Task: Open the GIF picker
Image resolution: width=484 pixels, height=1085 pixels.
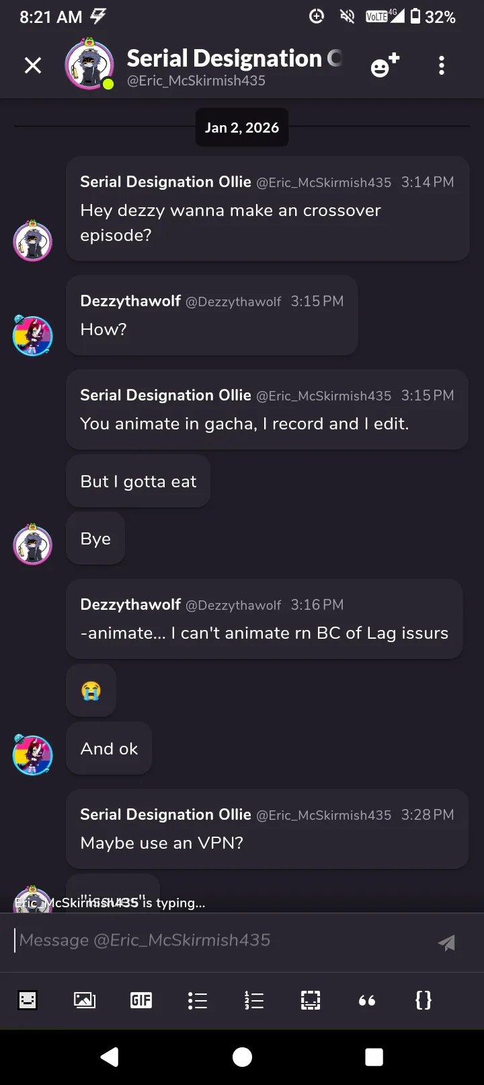Action: (141, 1000)
